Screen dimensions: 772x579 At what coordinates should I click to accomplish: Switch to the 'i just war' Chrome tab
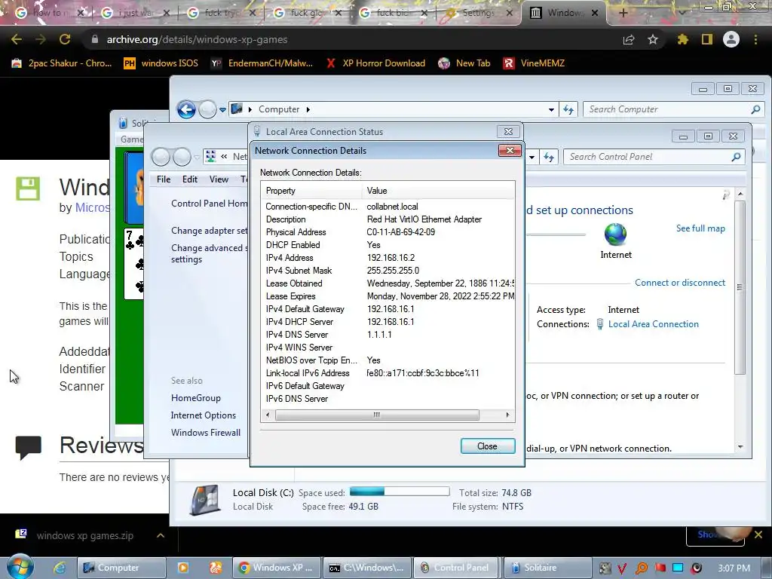point(136,13)
